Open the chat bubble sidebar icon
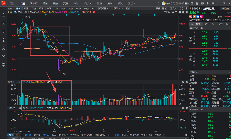Image resolution: width=231 pixels, height=139 pixels. point(3,48)
